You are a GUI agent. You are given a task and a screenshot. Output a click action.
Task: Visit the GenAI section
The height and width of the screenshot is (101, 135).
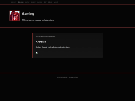[50, 2]
